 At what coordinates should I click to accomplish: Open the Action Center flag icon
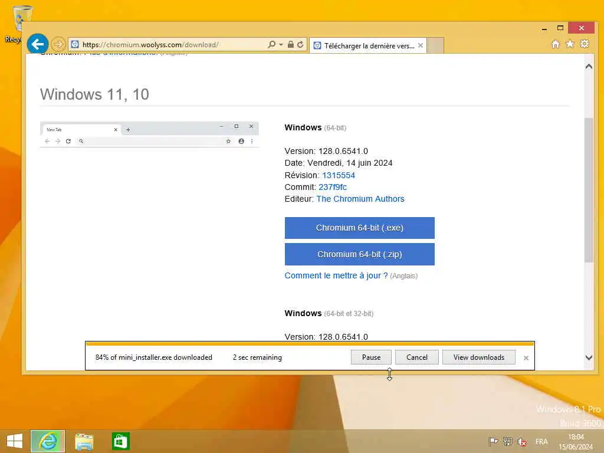tap(493, 441)
